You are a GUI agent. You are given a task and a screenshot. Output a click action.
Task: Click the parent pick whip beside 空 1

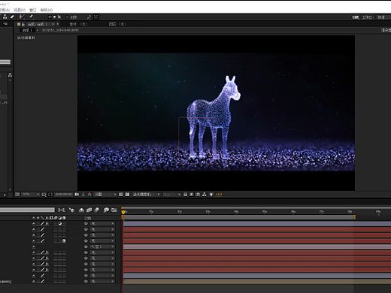(86, 246)
